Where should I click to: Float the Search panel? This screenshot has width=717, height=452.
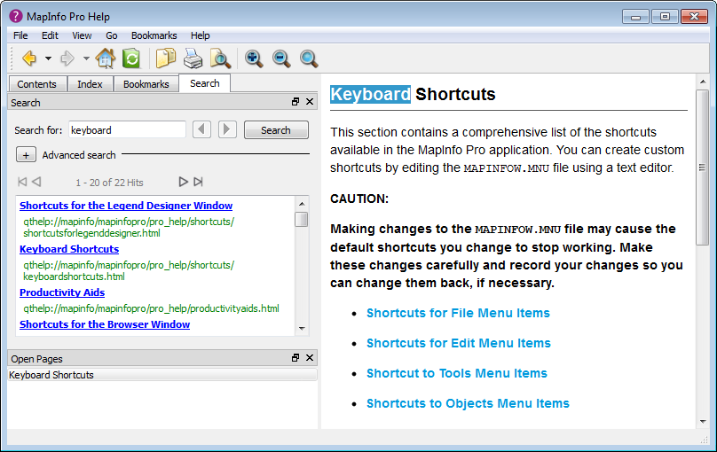(295, 102)
